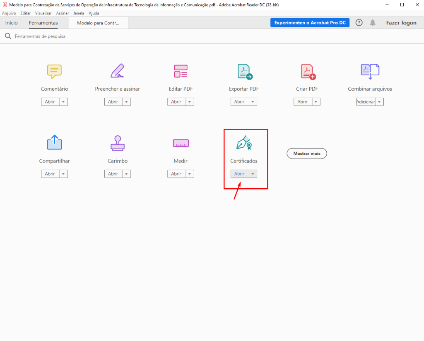The image size is (424, 341).
Task: Select the Preencher e assinar pen icon
Action: [x=117, y=71]
